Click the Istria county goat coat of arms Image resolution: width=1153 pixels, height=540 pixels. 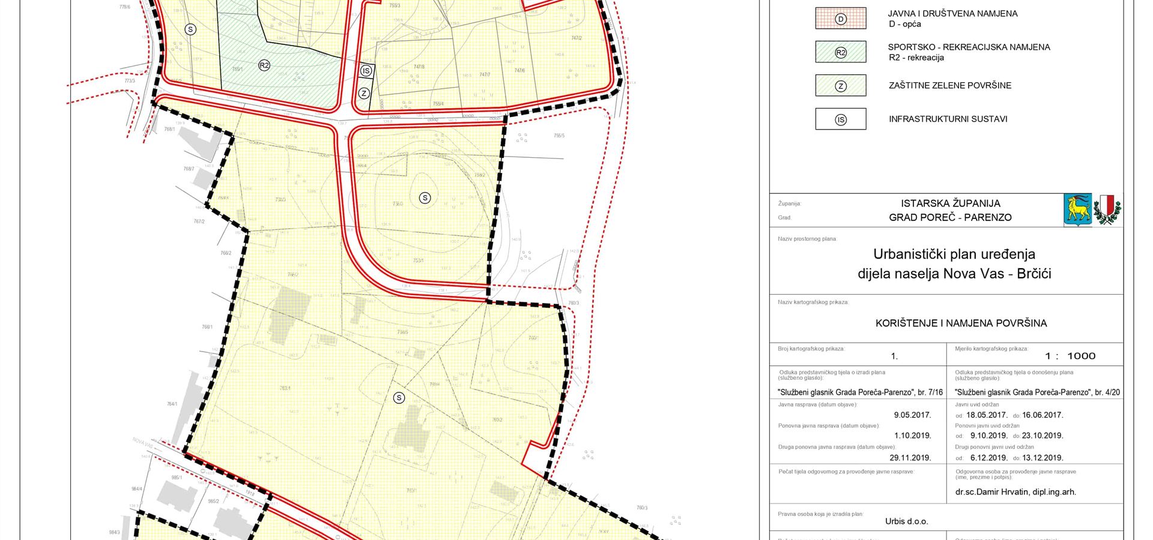tap(1077, 209)
